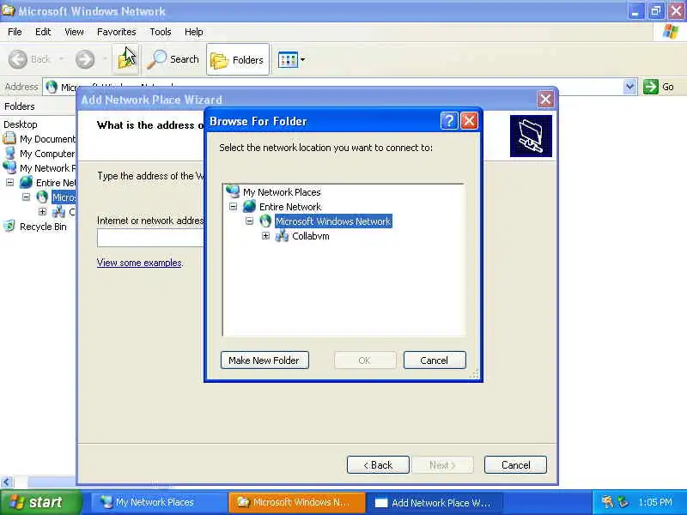The width and height of the screenshot is (687, 515).
Task: Click the Search toolbar button
Action: click(173, 59)
